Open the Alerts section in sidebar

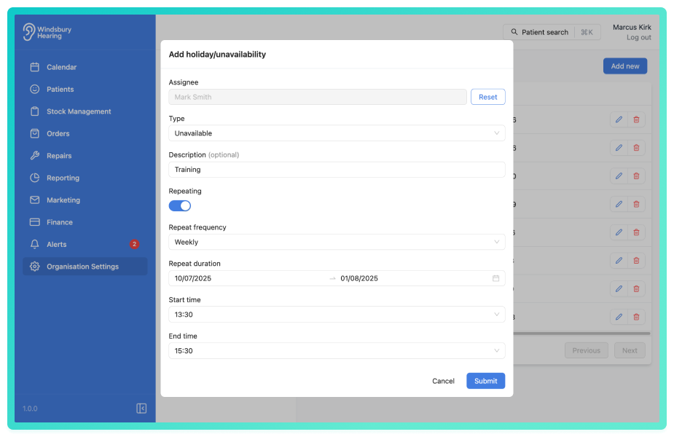pyautogui.click(x=85, y=244)
